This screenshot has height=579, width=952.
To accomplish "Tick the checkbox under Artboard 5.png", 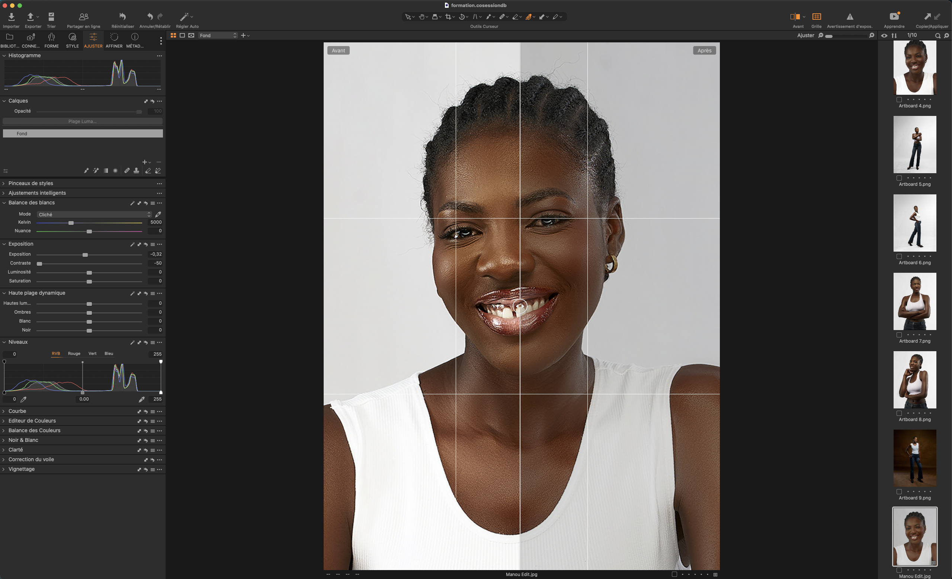I will coord(899,178).
